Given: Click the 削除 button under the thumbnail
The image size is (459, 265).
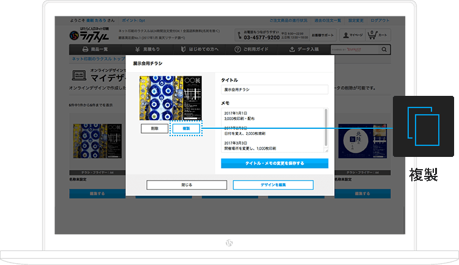Looking at the screenshot, I should tap(155, 128).
